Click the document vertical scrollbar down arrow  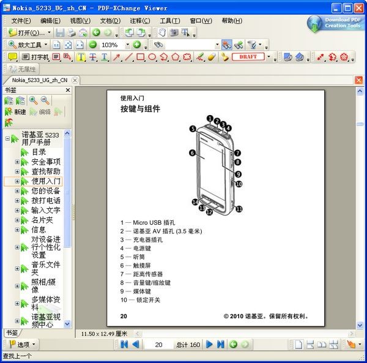pos(360,325)
